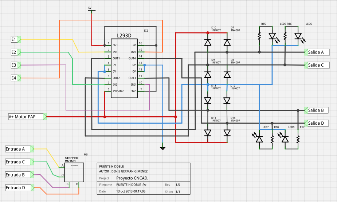Select diode D8 symbol
337x202 pixels.
coord(227,75)
